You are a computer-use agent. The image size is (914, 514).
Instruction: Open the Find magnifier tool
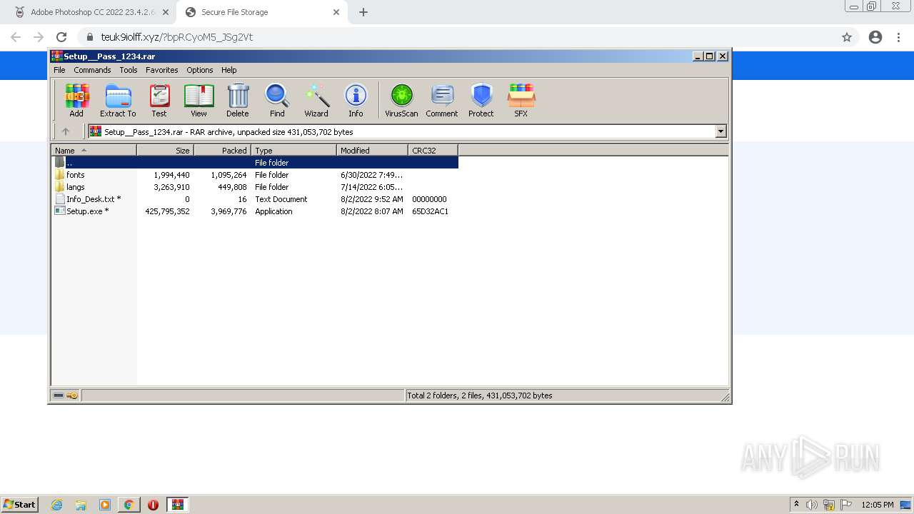(277, 100)
